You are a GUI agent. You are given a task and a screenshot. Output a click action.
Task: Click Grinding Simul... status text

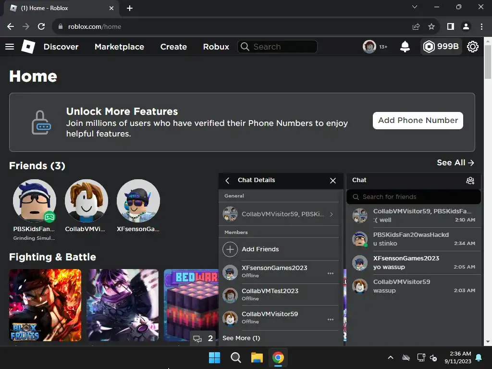34,238
